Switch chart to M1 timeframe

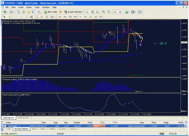coord(60,17)
